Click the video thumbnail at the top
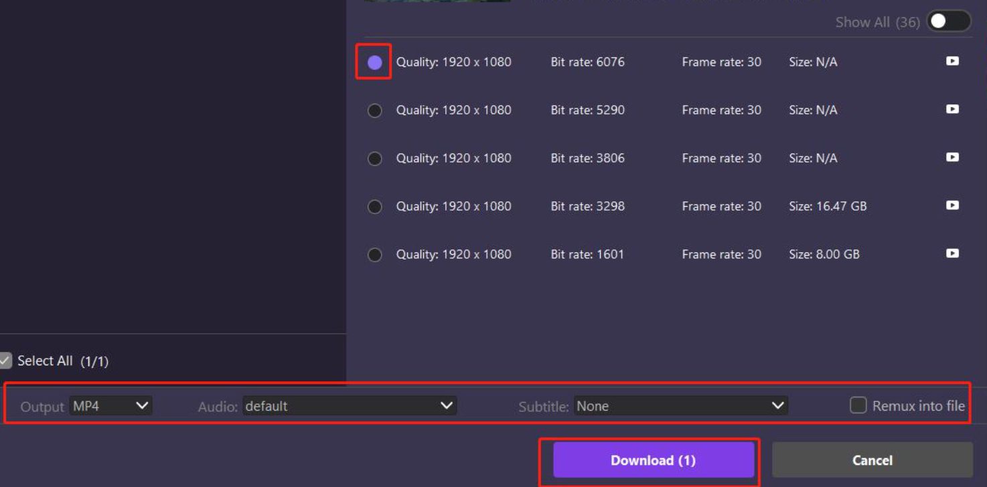Screen dimensions: 987x487 click(437, 1)
